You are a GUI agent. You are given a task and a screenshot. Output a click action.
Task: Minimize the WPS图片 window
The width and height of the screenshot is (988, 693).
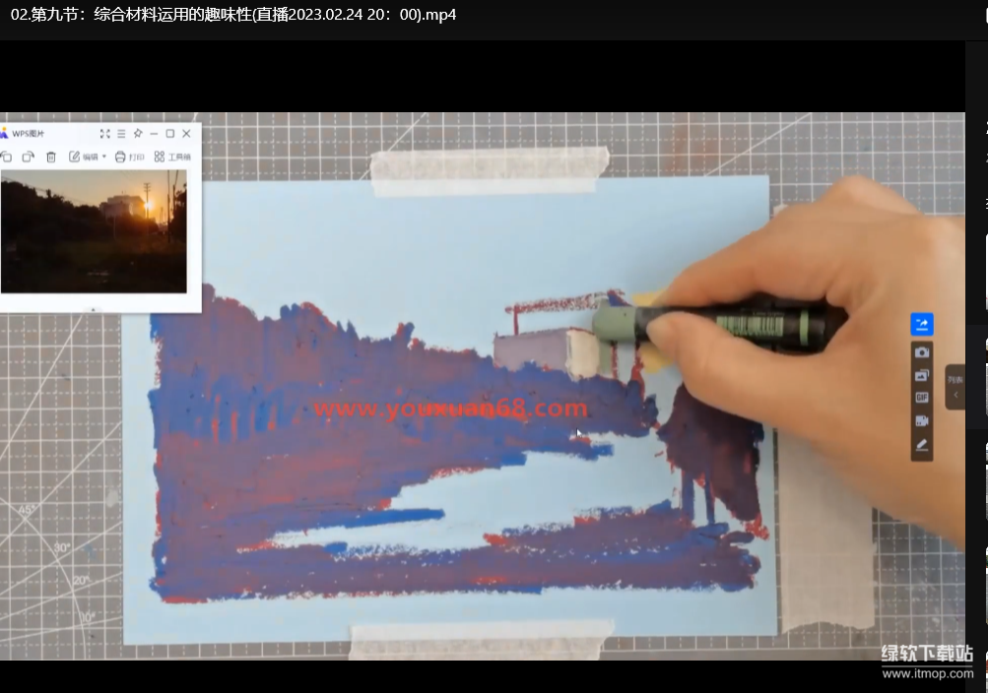(154, 134)
